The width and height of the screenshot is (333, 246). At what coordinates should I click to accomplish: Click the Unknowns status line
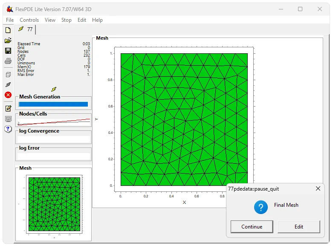pos(54,63)
